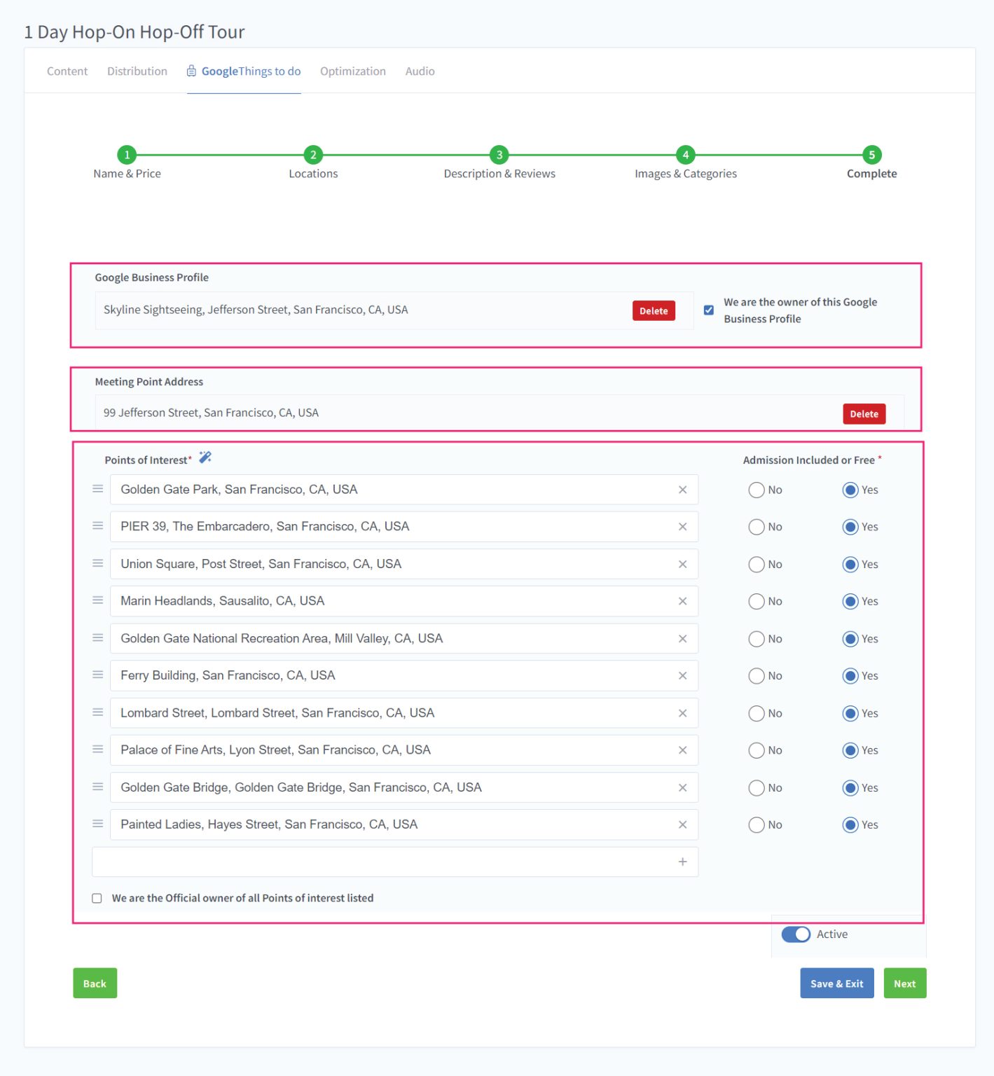994x1076 pixels.
Task: Click the Save & Exit button
Action: (836, 984)
